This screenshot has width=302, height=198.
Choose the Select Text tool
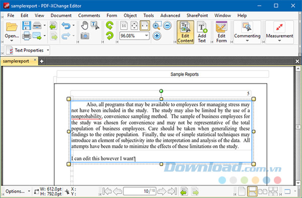pos(95,25)
